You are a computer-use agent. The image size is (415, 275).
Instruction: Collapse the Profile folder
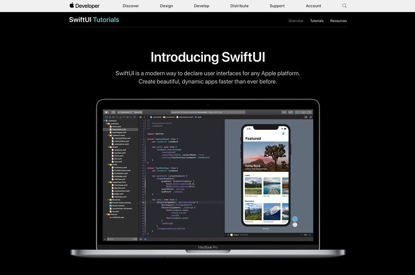pos(108,165)
